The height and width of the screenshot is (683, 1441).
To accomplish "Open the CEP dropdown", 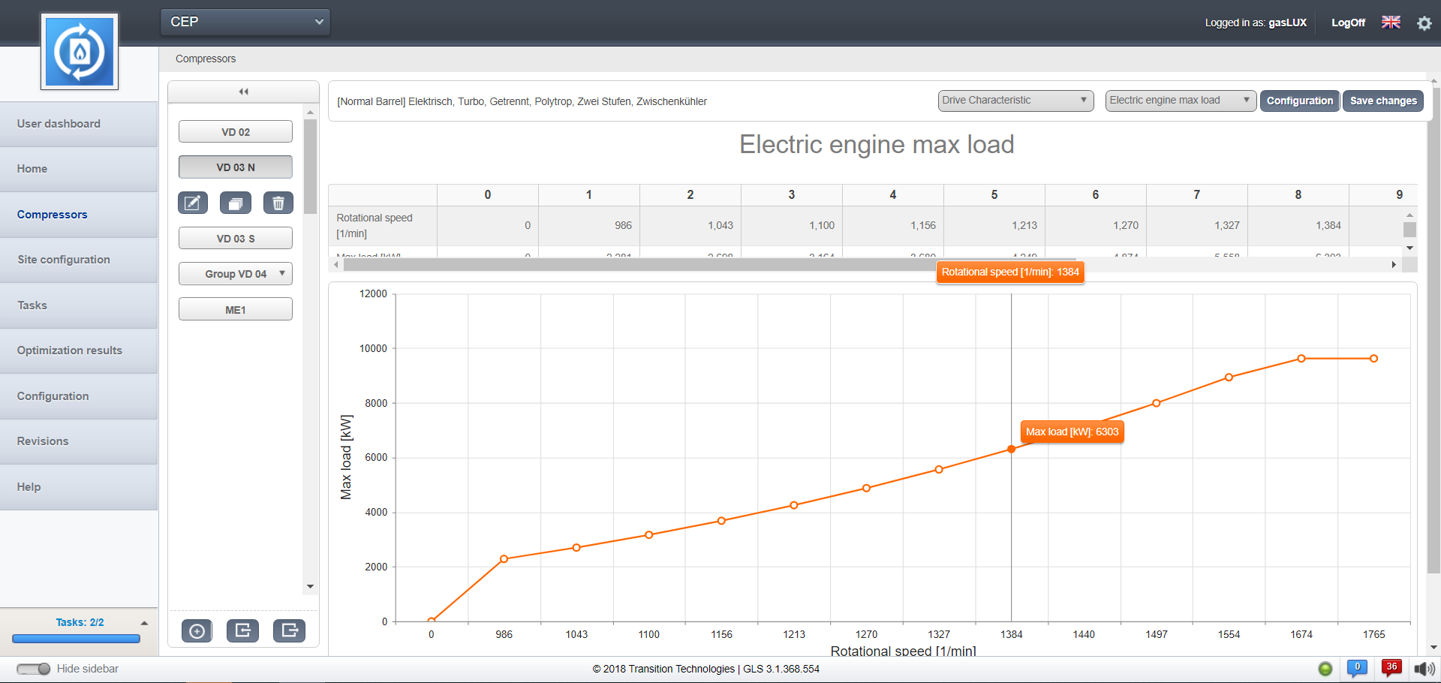I will pos(245,22).
